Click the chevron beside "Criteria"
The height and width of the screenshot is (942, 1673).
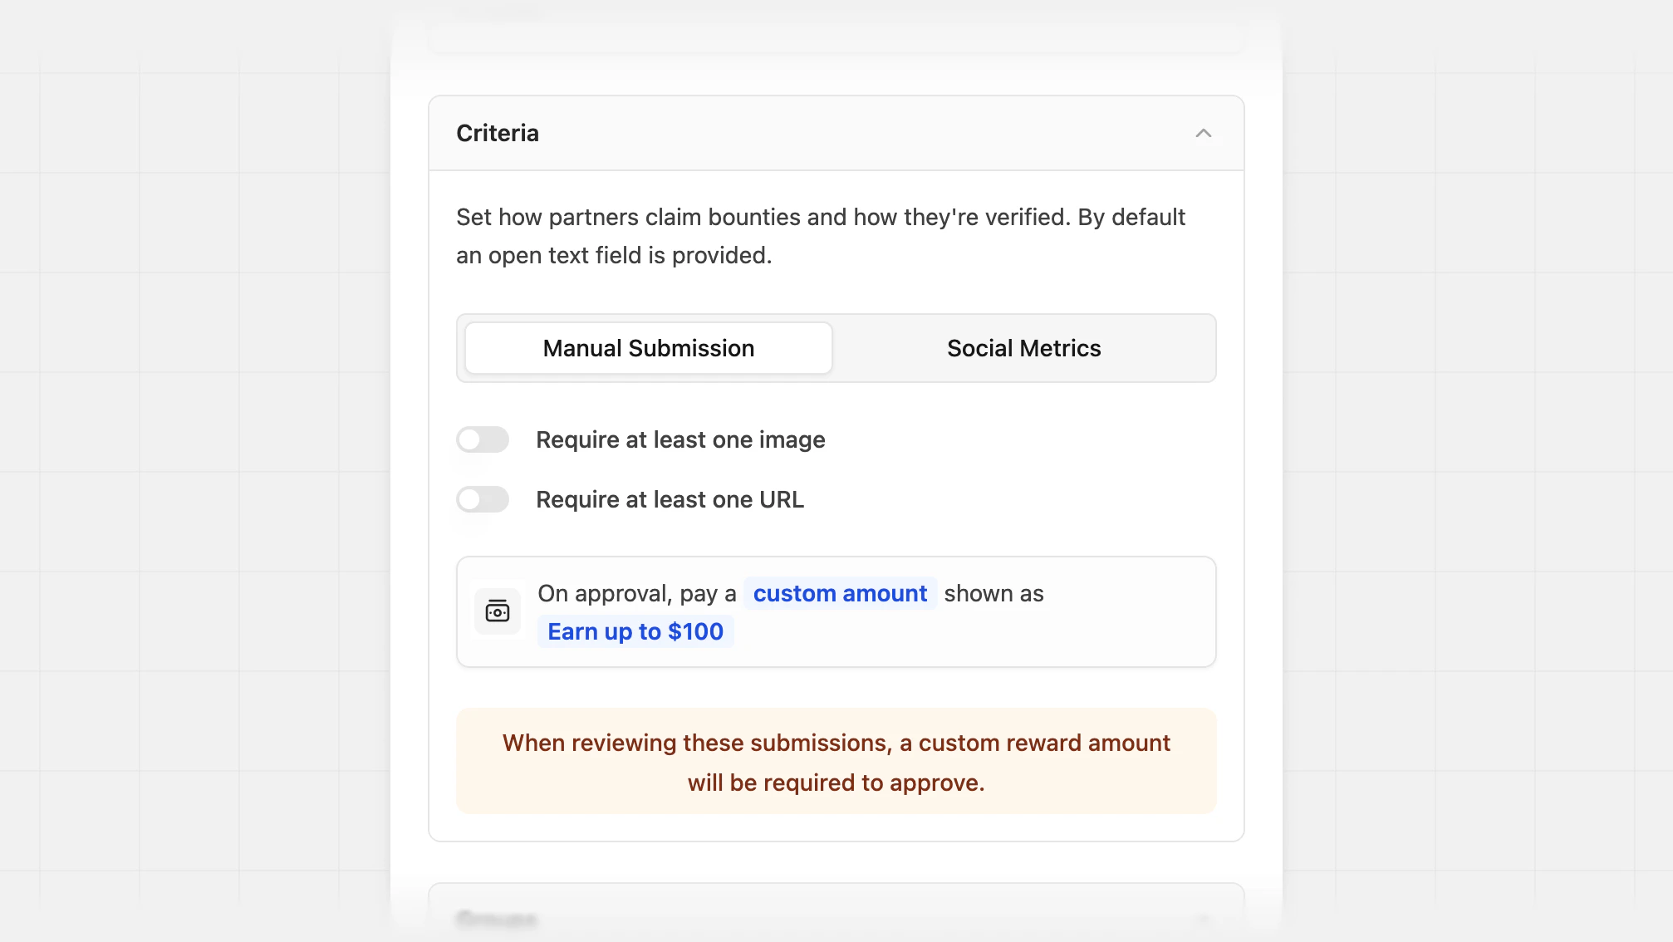[1204, 133]
